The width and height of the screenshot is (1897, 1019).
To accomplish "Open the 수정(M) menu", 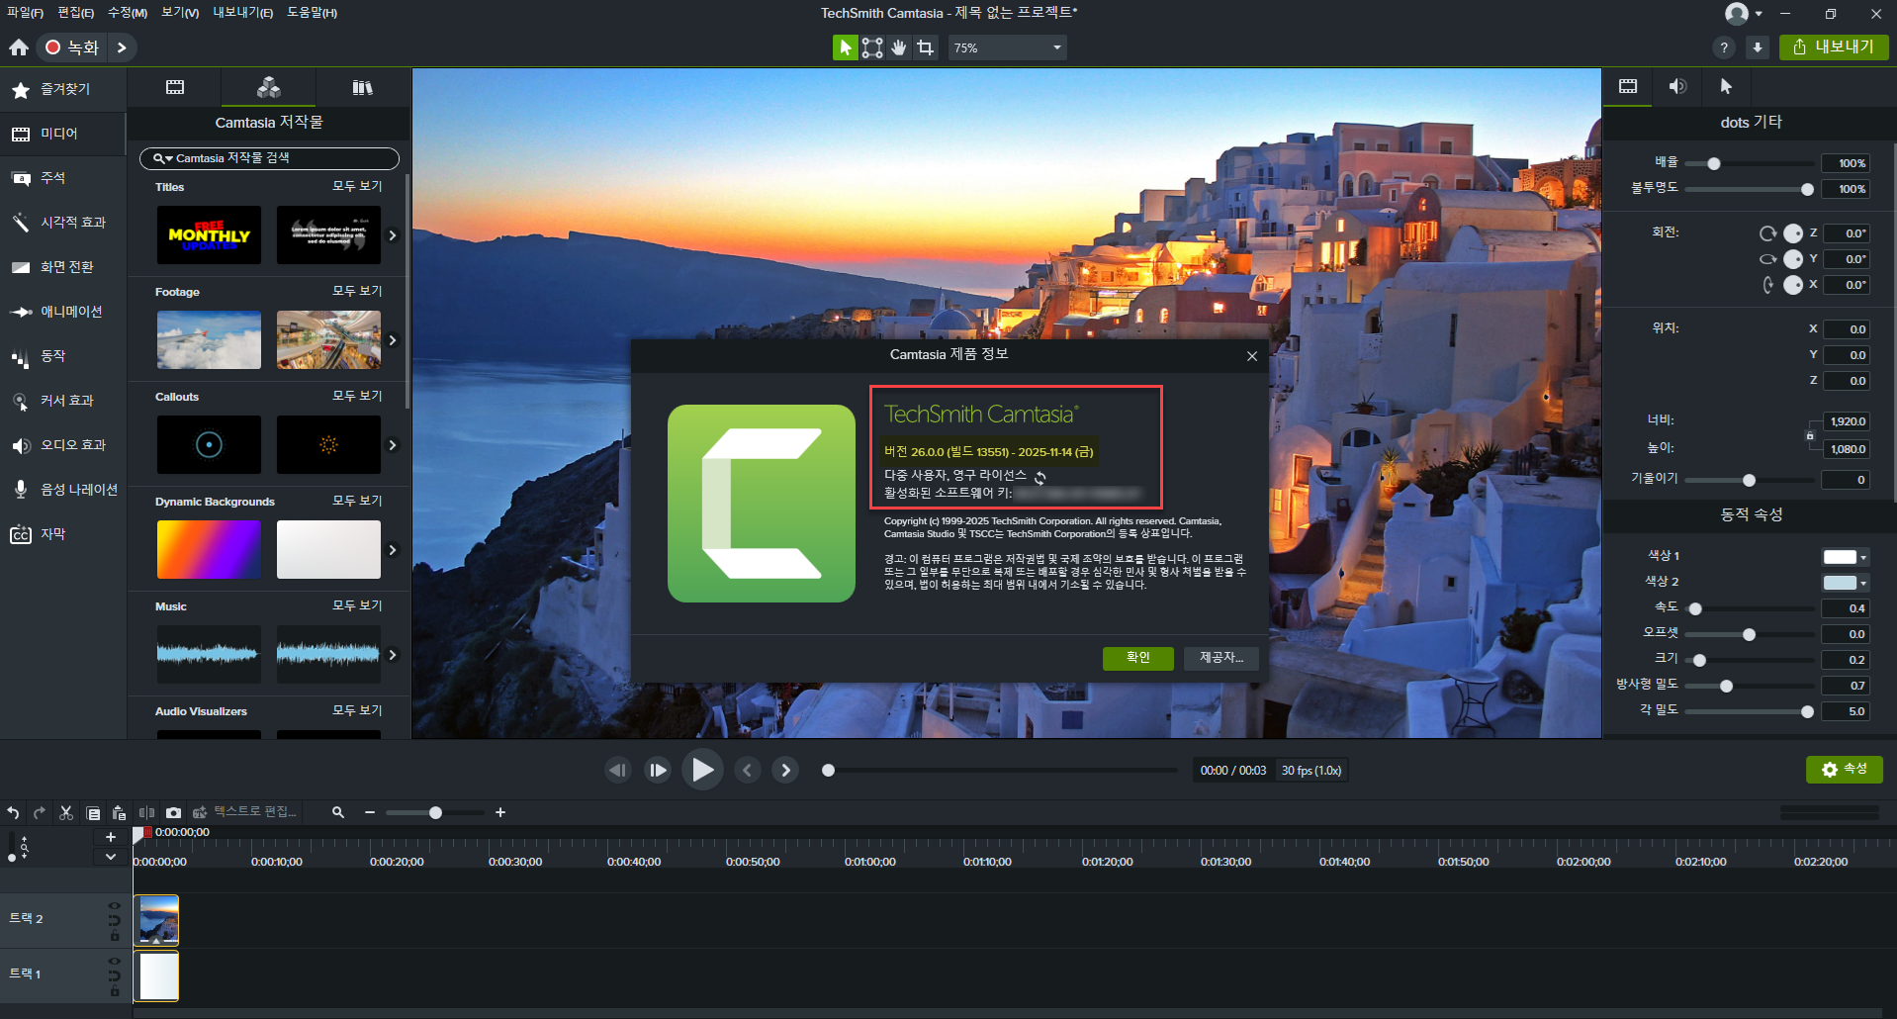I will coord(128,13).
